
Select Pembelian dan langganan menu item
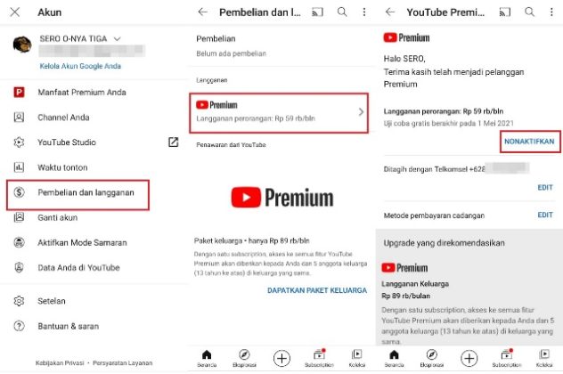[78, 195]
